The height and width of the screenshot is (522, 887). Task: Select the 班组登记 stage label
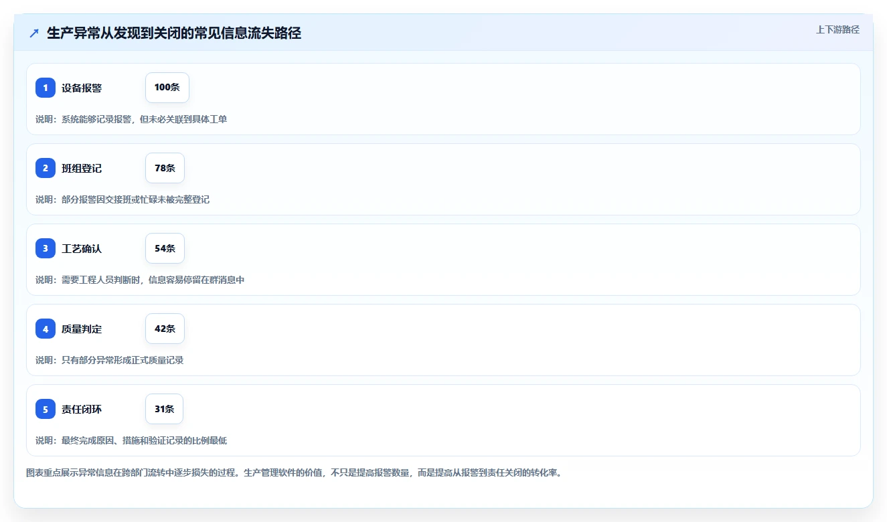click(82, 168)
